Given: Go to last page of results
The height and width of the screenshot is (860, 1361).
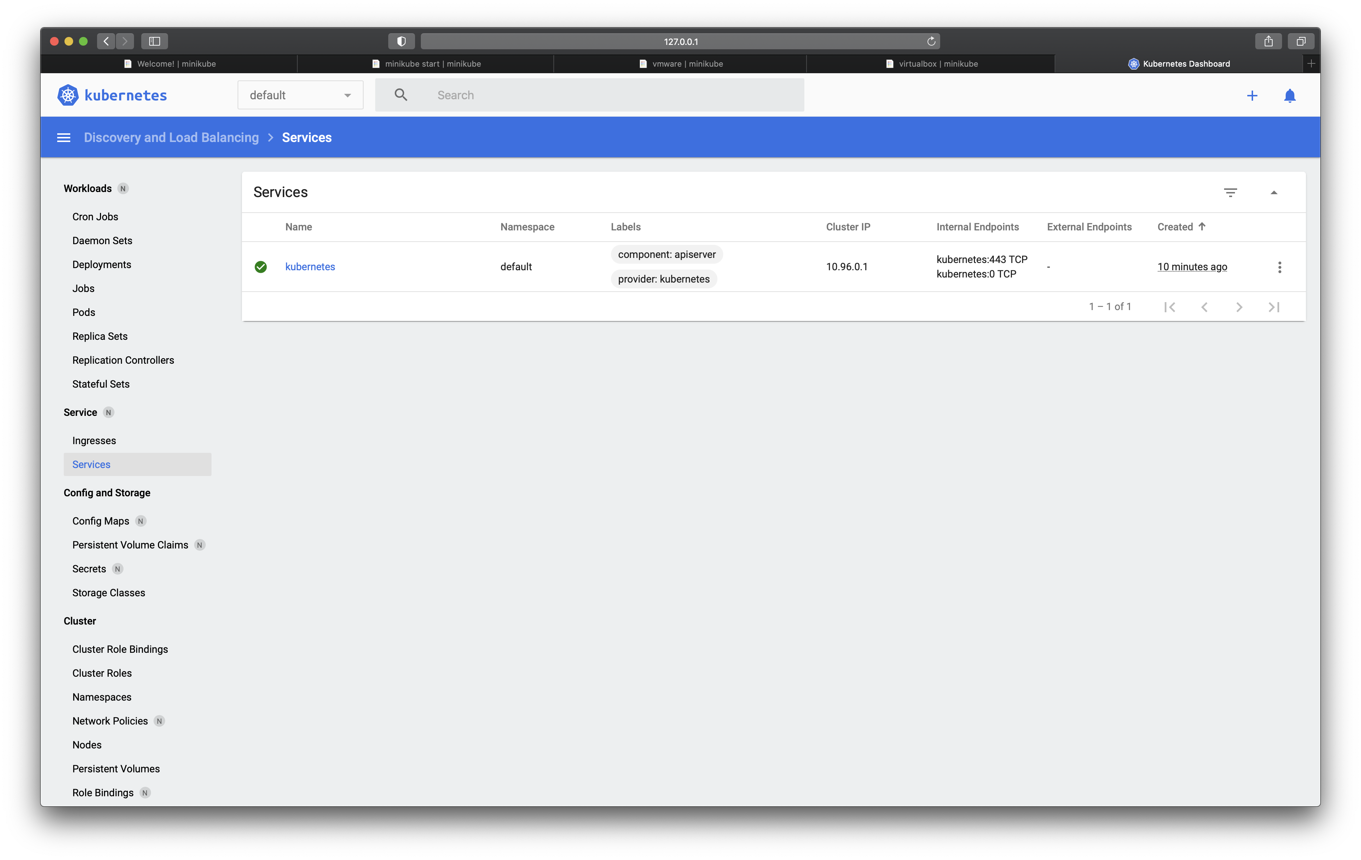Looking at the screenshot, I should (x=1273, y=307).
